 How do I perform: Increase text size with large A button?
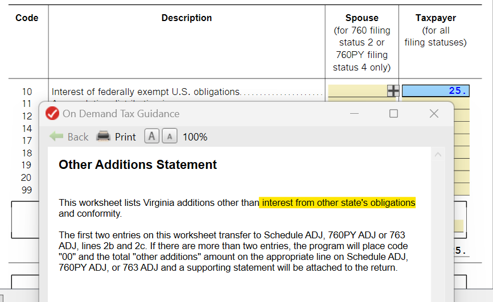tap(151, 136)
